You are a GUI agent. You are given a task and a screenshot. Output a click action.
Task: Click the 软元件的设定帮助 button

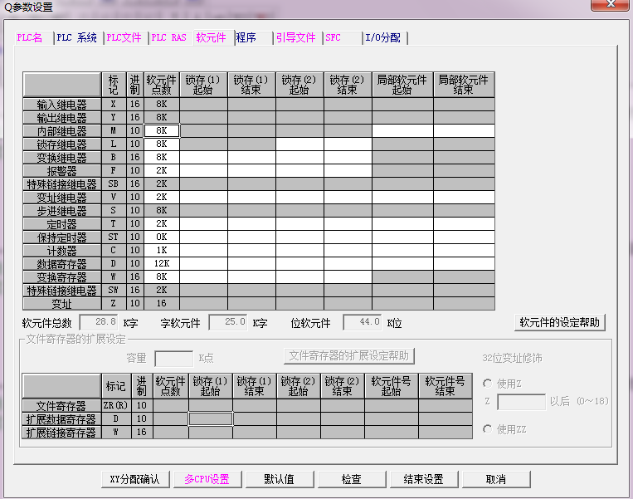click(559, 323)
